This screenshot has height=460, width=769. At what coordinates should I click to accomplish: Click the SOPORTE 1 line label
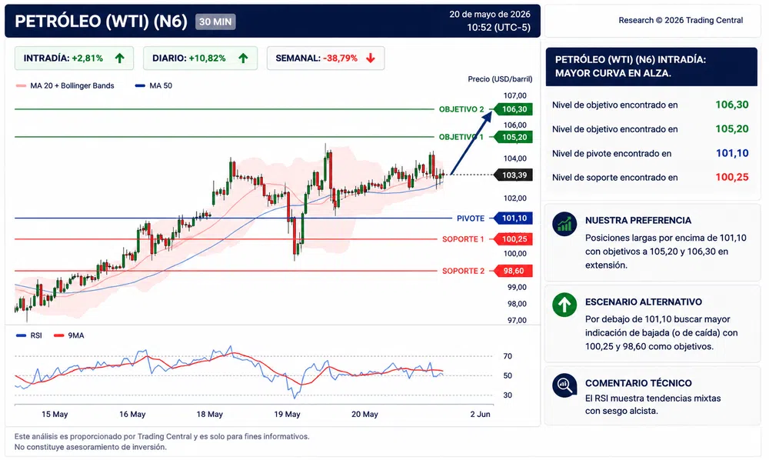463,239
